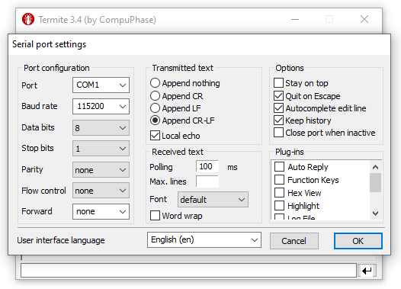Open the Port COM1 dropdown

point(101,85)
